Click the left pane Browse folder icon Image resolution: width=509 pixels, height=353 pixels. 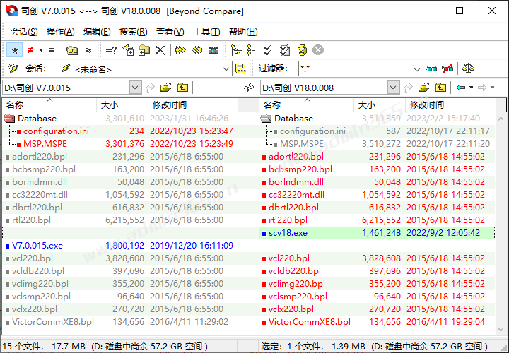click(x=166, y=88)
